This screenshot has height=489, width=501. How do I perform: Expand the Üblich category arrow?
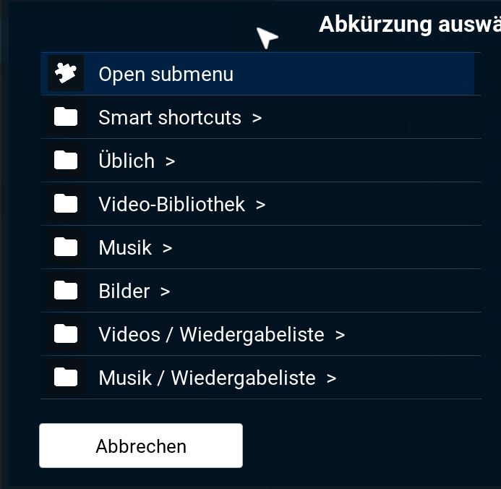[x=171, y=162]
